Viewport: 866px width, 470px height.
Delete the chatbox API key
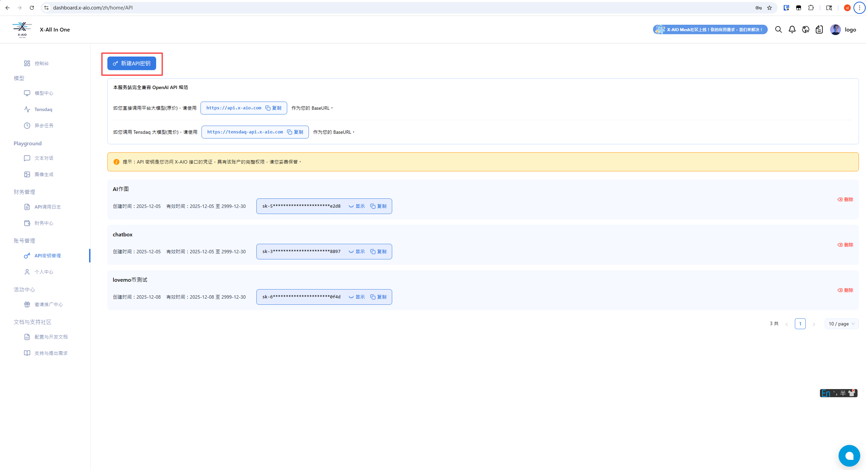[x=845, y=245]
